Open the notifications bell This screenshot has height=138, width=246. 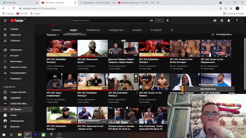click(229, 20)
